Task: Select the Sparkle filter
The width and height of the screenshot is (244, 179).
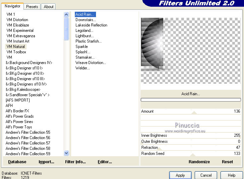Action: tap(82, 47)
